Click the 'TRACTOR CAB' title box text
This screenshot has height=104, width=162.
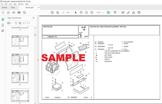tap(48, 27)
